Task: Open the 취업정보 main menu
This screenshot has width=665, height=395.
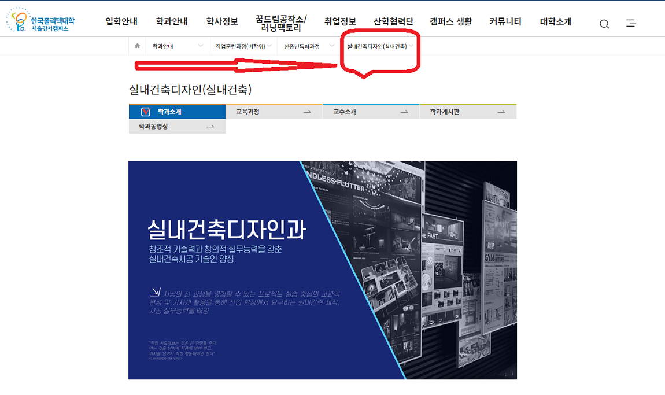Action: (340, 21)
